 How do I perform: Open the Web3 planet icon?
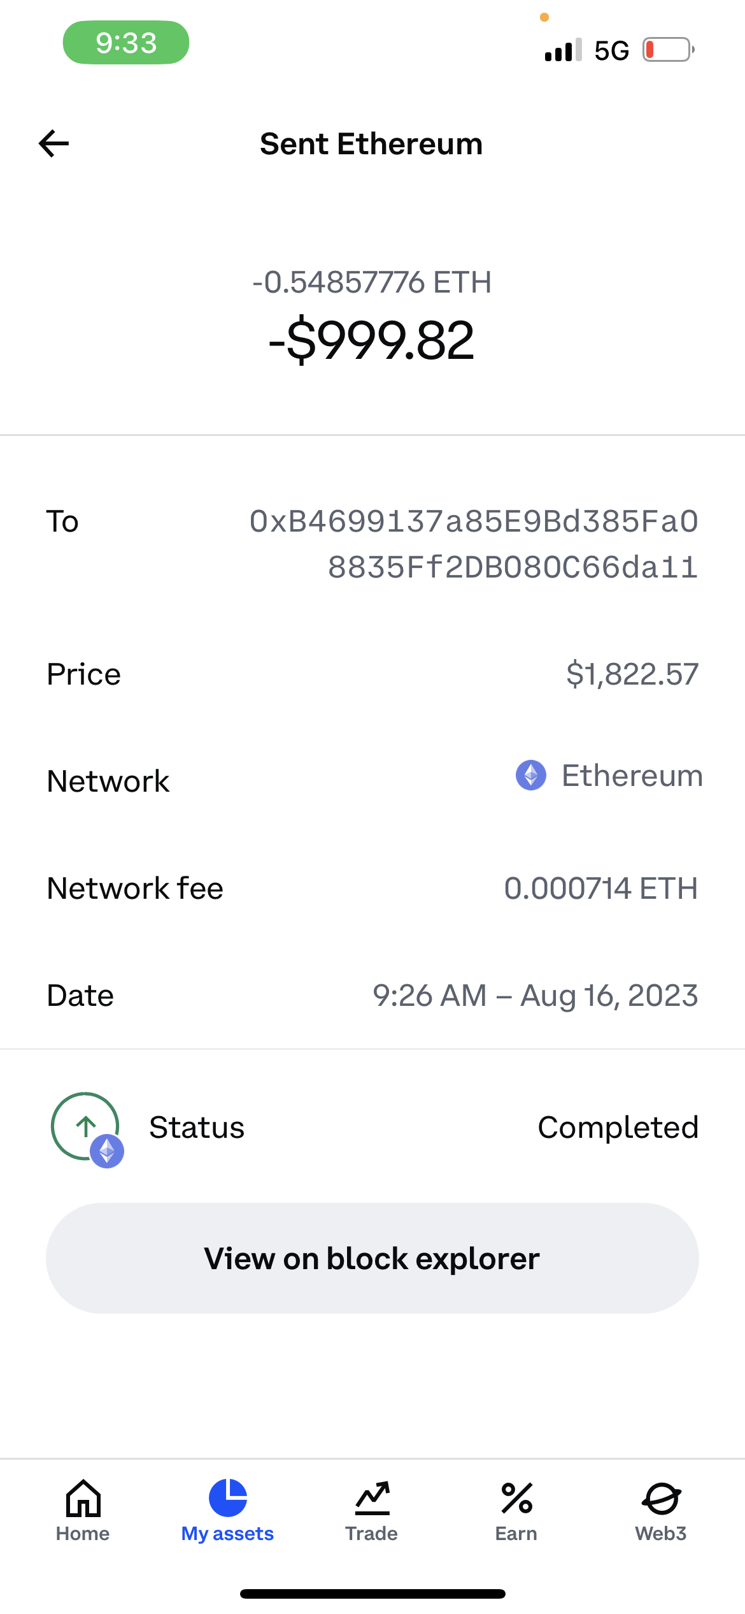[661, 1498]
